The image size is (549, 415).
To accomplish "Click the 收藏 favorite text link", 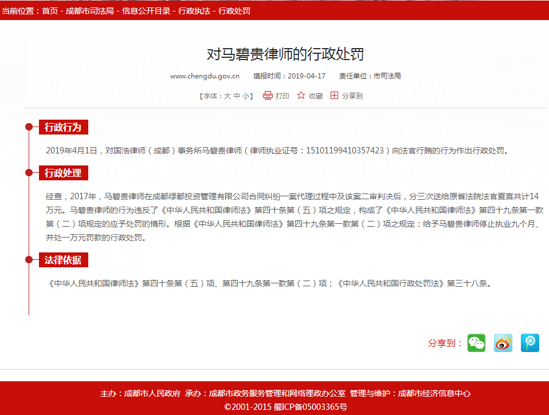I will 316,96.
